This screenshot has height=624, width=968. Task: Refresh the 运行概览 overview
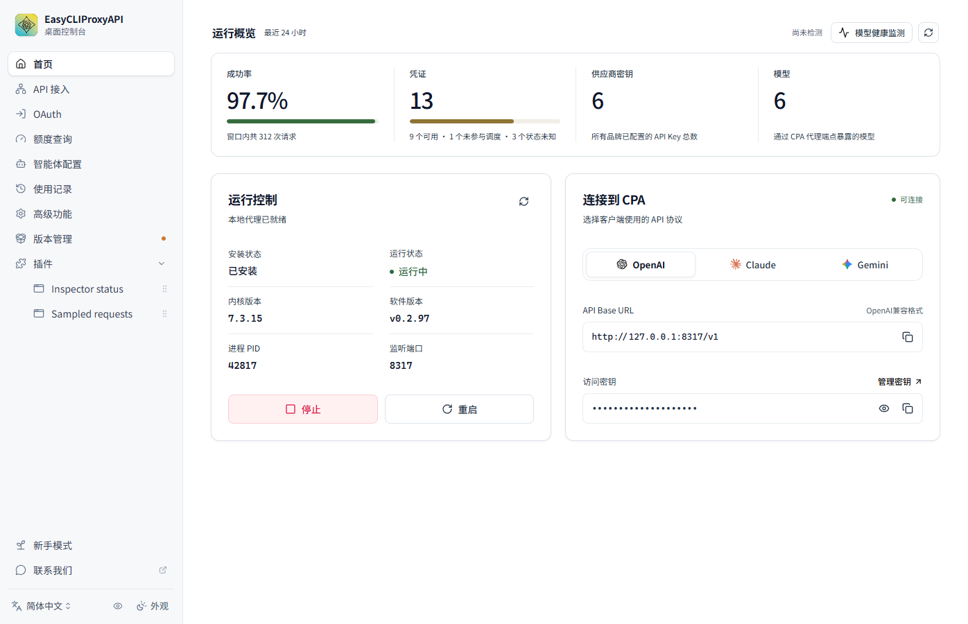(928, 33)
